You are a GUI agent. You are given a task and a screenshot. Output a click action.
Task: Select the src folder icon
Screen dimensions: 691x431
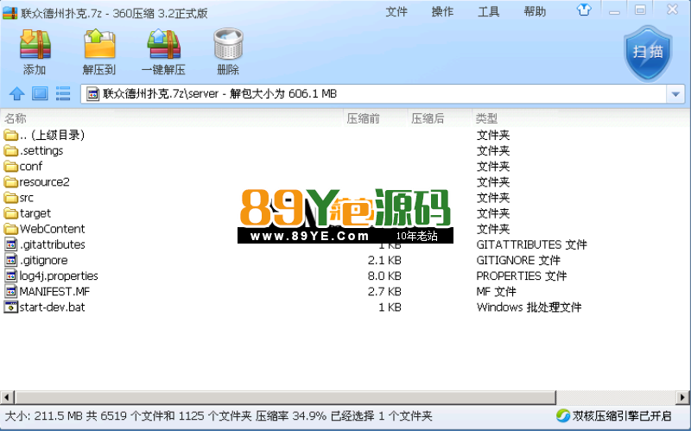(10, 198)
